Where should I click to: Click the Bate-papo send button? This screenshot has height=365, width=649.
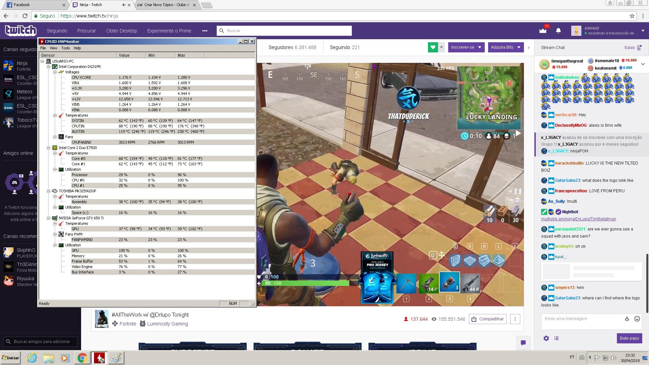[629, 338]
